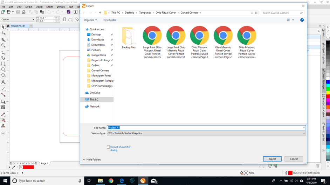Click the Open file icon
Viewport: 330px width, 185px height.
(x=9, y=12)
